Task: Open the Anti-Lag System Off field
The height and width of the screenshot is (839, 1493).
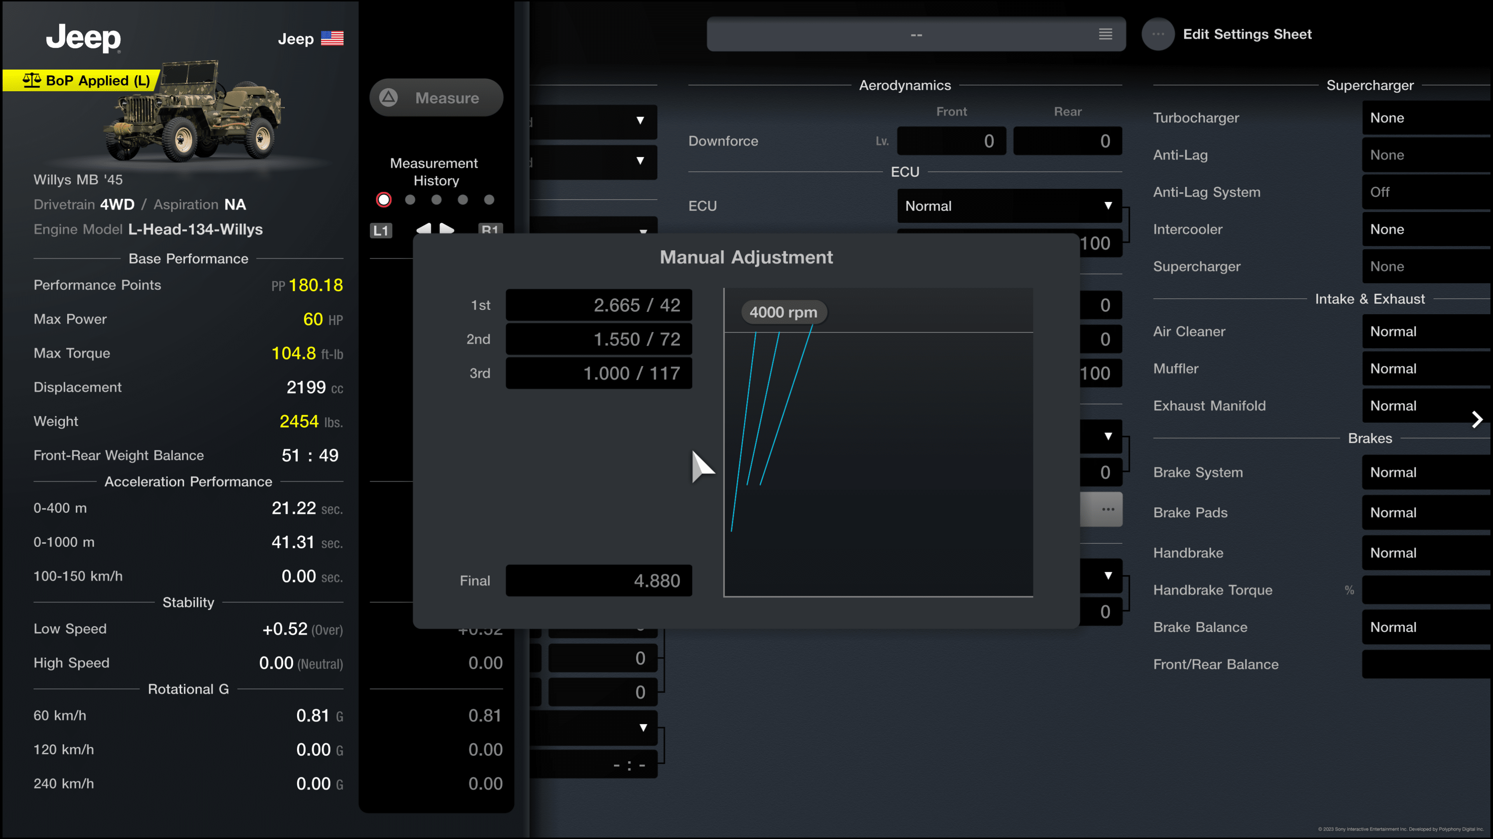Action: (1427, 192)
